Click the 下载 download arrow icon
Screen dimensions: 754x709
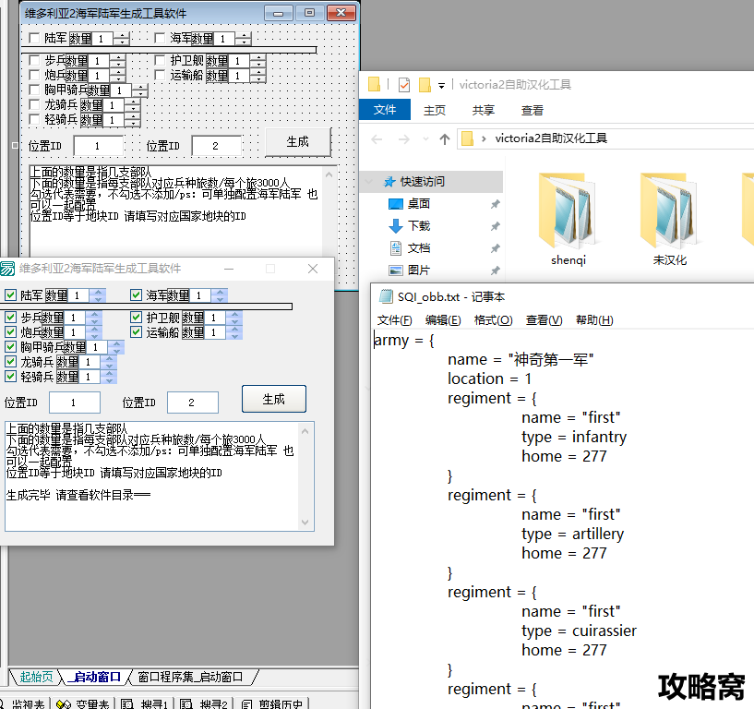click(x=396, y=225)
